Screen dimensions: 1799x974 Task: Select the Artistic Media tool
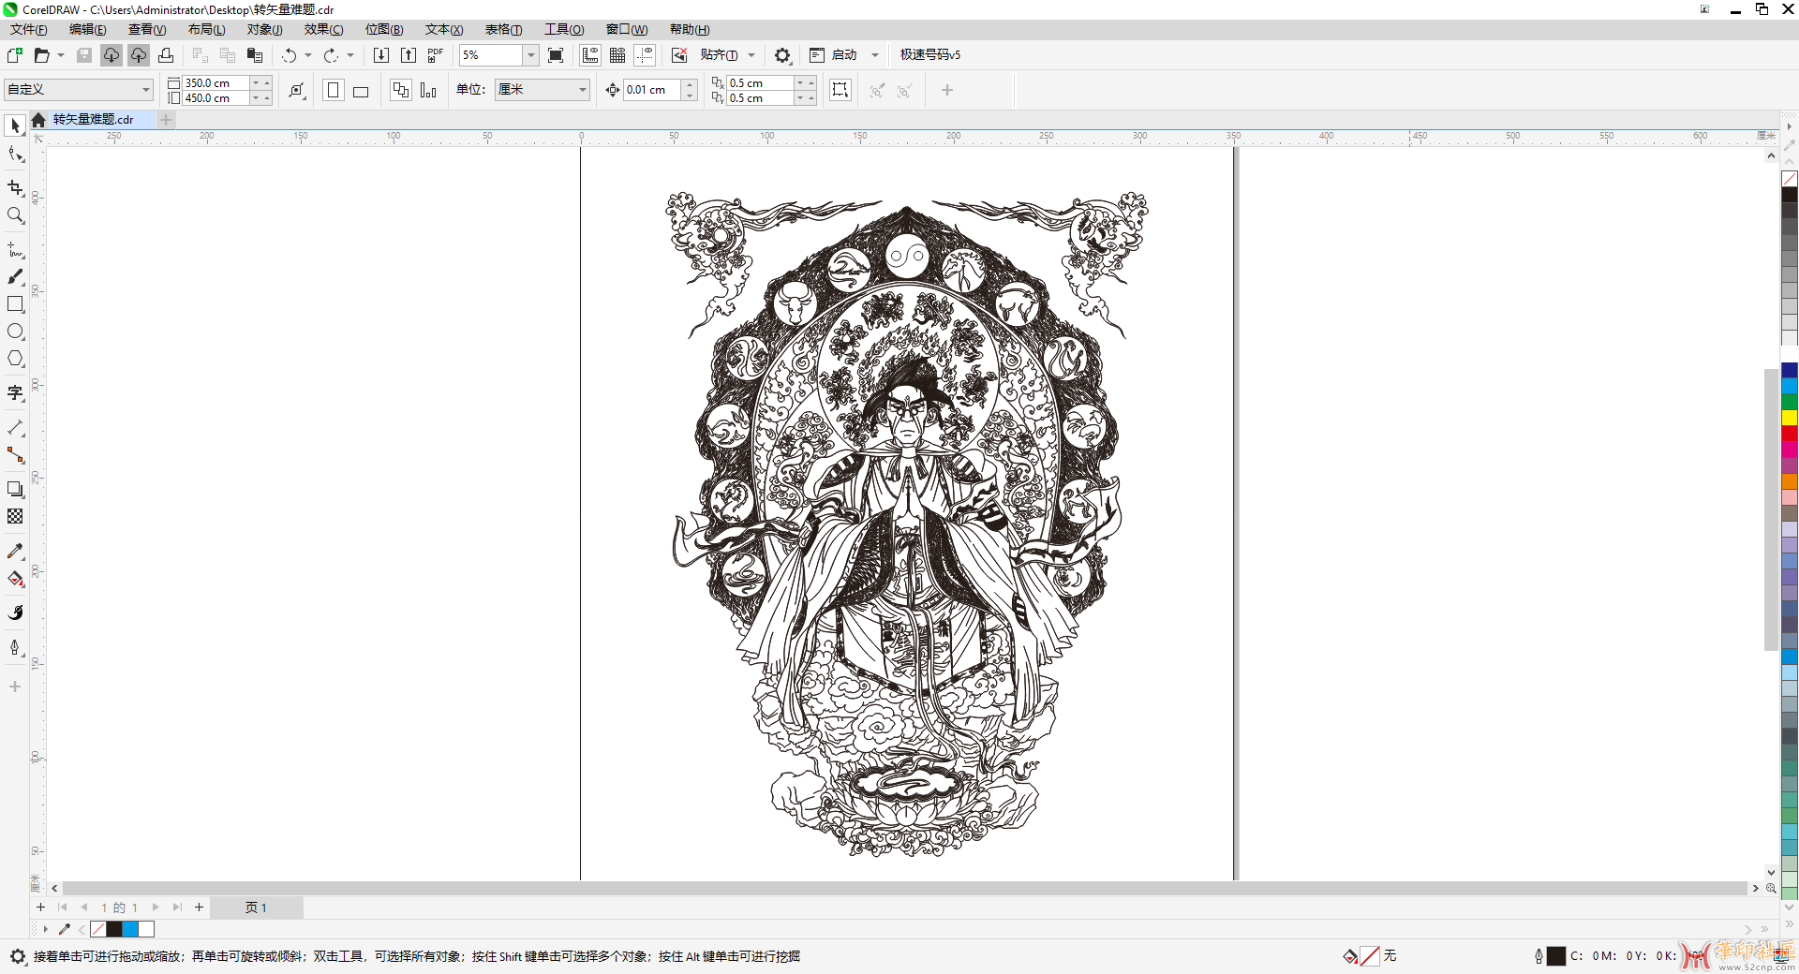point(15,277)
